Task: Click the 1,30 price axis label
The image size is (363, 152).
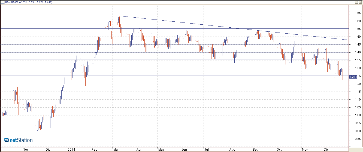Action: tap(358, 68)
